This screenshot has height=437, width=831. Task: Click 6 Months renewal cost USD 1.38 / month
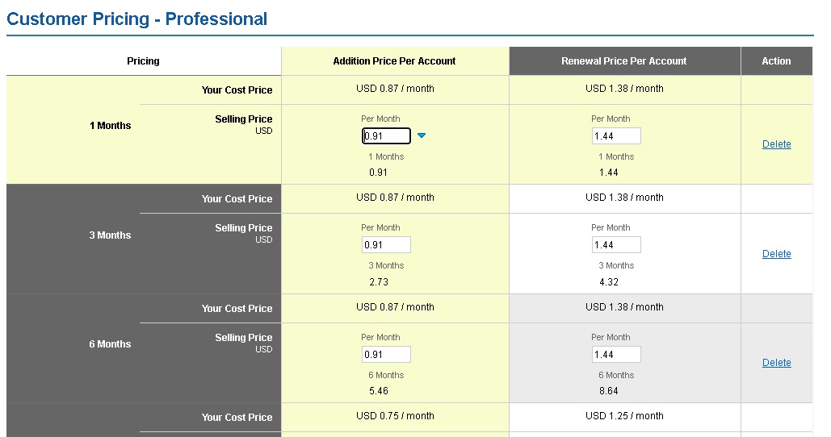[x=624, y=307]
